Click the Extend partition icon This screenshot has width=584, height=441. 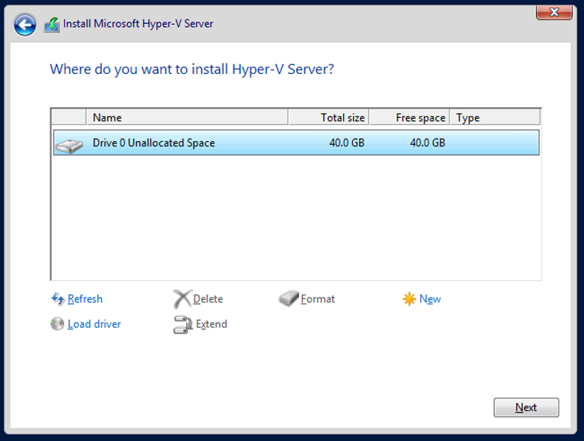click(183, 324)
